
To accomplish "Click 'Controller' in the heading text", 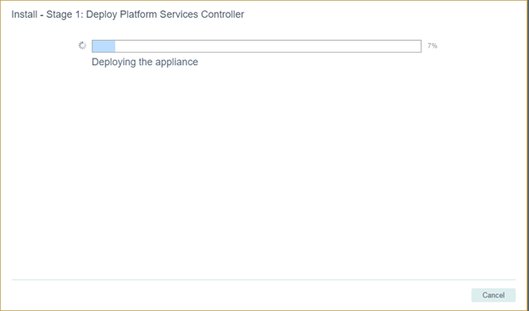I will [x=222, y=14].
